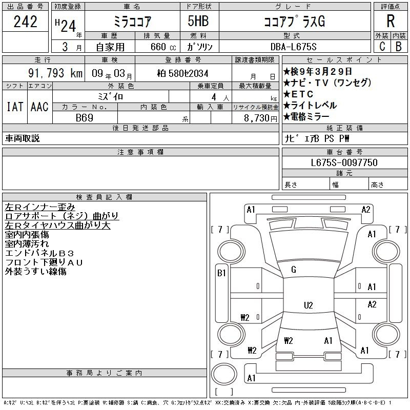Click interior rating B
Viewport: 410px width, 410px height.
(399, 46)
